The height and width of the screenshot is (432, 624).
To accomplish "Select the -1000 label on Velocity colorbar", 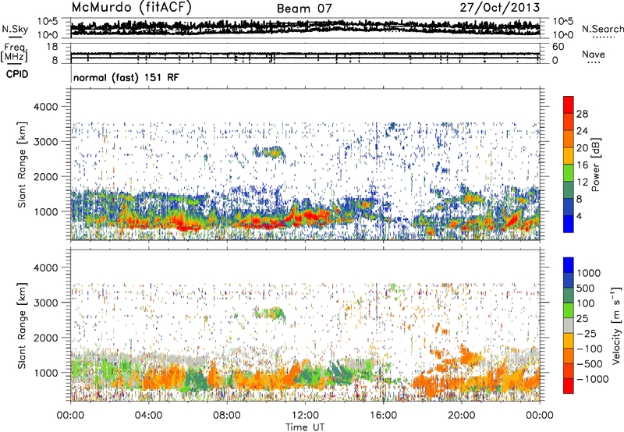I will (x=593, y=379).
